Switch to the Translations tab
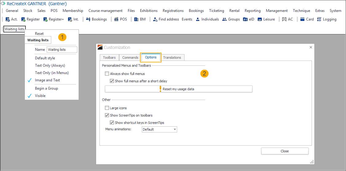This screenshot has width=346, height=171. click(x=172, y=58)
